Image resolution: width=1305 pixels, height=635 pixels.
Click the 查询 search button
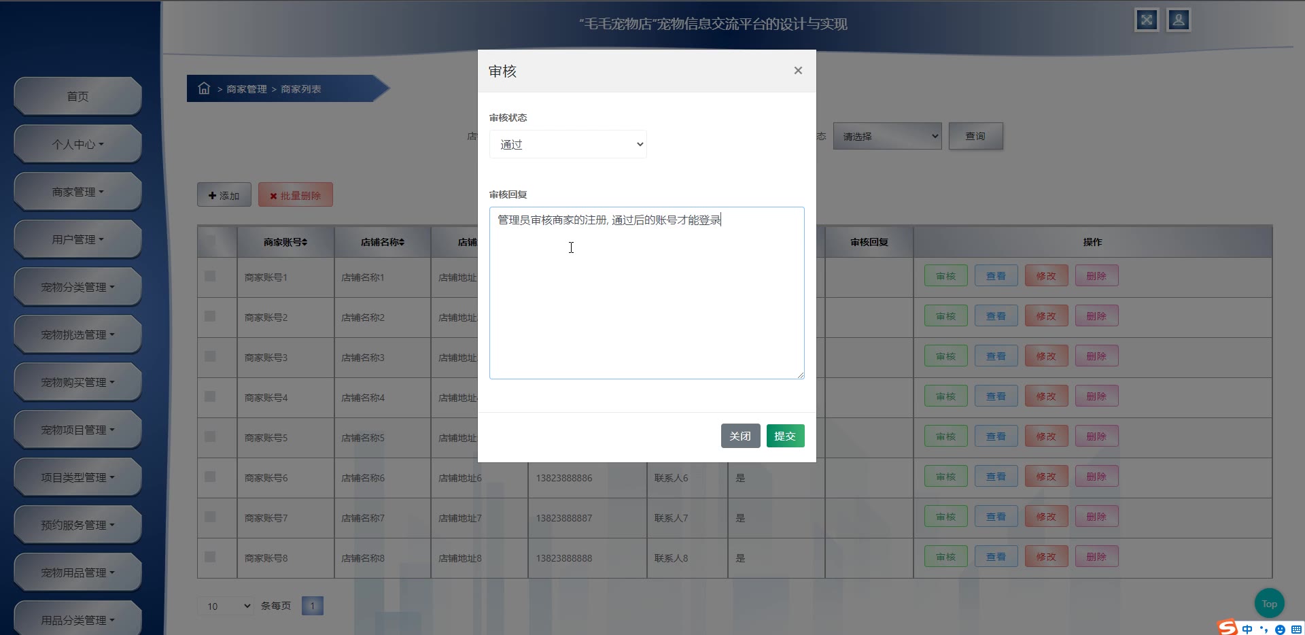coord(975,136)
